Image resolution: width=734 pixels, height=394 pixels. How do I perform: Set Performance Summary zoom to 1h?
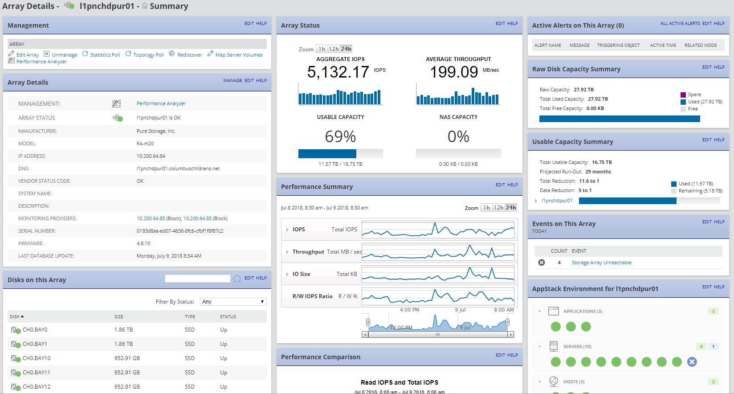487,208
